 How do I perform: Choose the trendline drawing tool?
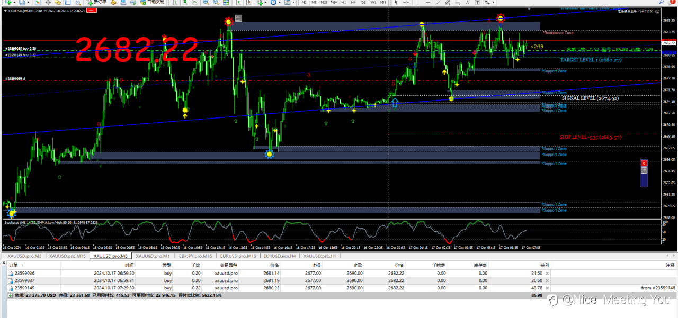pos(438,2)
